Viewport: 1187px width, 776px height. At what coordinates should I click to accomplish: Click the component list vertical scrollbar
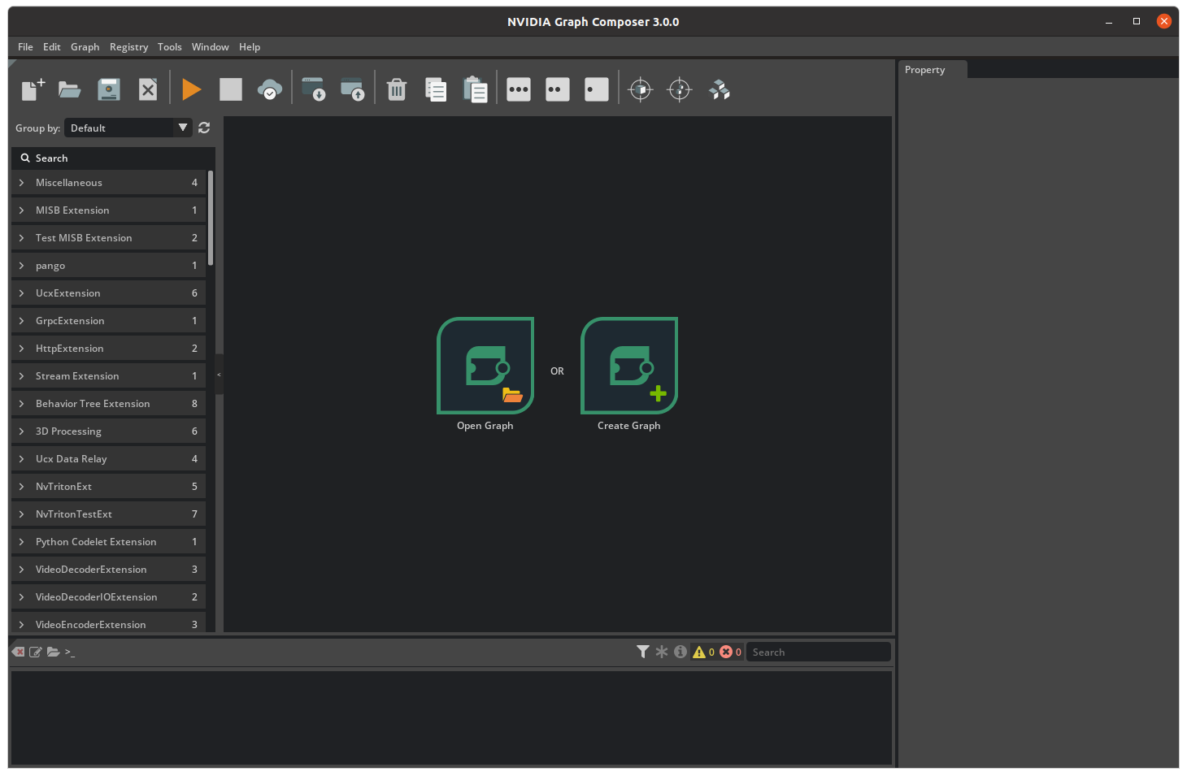point(211,218)
